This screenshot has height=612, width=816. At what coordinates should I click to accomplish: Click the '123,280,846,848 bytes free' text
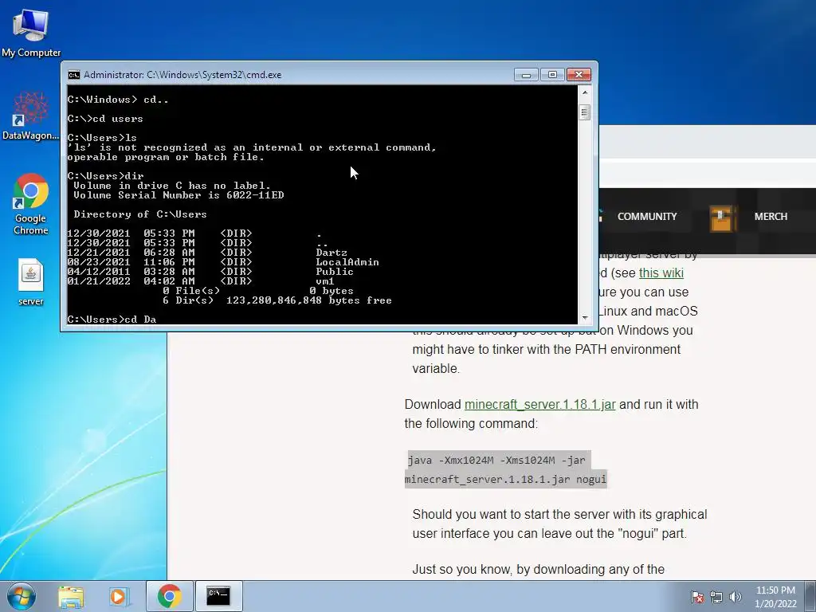pyautogui.click(x=308, y=300)
